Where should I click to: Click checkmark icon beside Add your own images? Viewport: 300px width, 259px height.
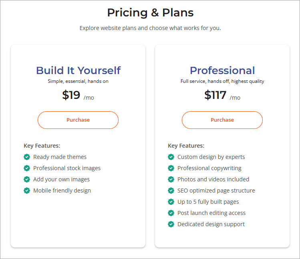click(x=27, y=179)
